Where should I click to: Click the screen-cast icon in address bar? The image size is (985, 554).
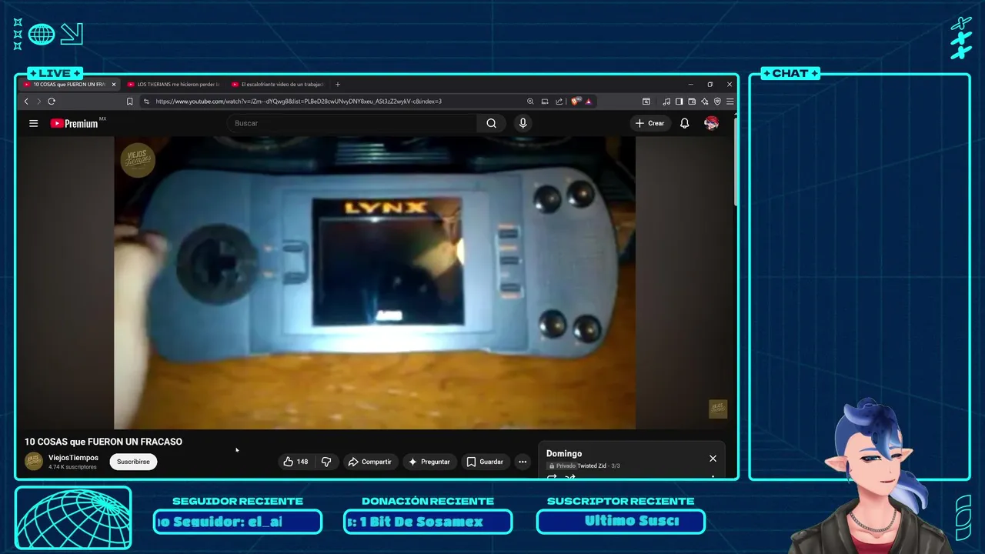click(545, 101)
